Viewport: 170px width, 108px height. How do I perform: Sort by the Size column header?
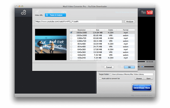[97, 30]
